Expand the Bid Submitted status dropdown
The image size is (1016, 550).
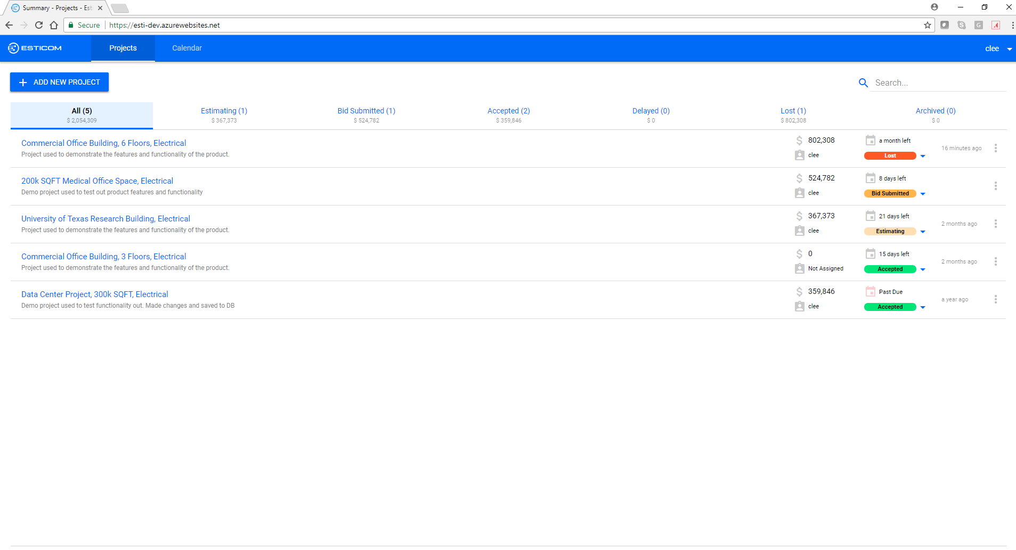point(923,194)
